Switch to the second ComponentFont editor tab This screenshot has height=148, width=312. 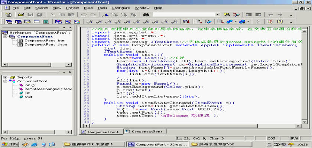point(145,131)
